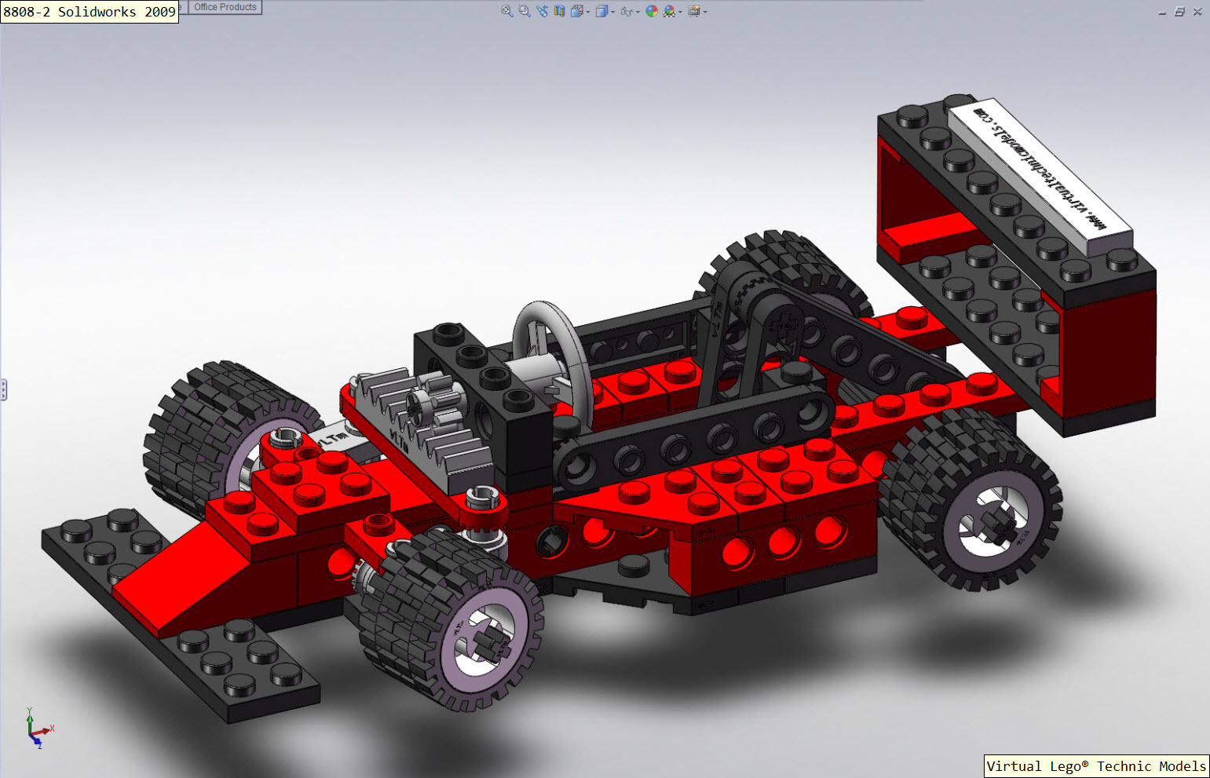Close the document window
This screenshot has height=778, width=1210.
[x=1197, y=12]
